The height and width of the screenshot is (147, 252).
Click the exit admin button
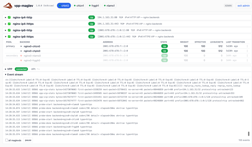[x=244, y=6]
